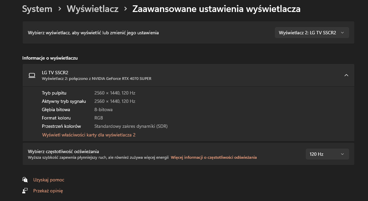Viewport: 368px width, 201px height.
Task: Navigate to System in the breadcrumb
Action: click(37, 9)
